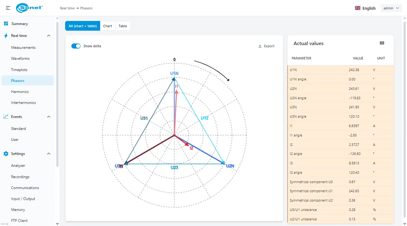
Task: Select the U1N row in table
Action: point(340,70)
